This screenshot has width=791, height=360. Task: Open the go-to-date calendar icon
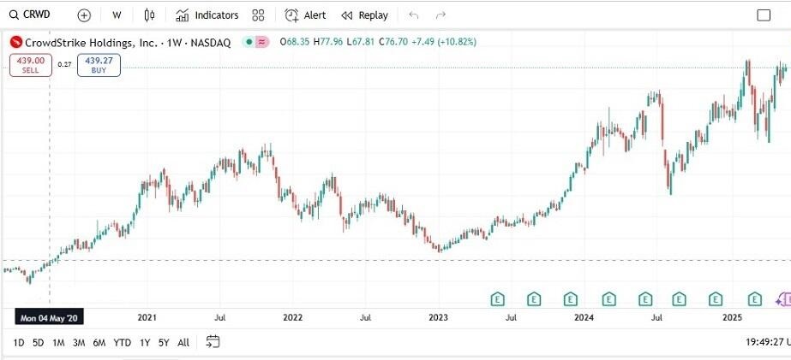(213, 342)
